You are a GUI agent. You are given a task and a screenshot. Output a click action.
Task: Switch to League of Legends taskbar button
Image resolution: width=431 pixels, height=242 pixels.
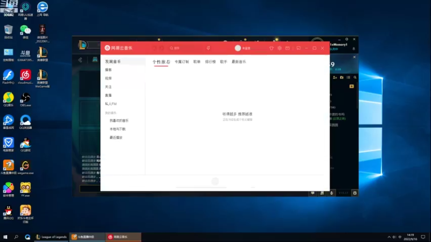pyautogui.click(x=51, y=237)
